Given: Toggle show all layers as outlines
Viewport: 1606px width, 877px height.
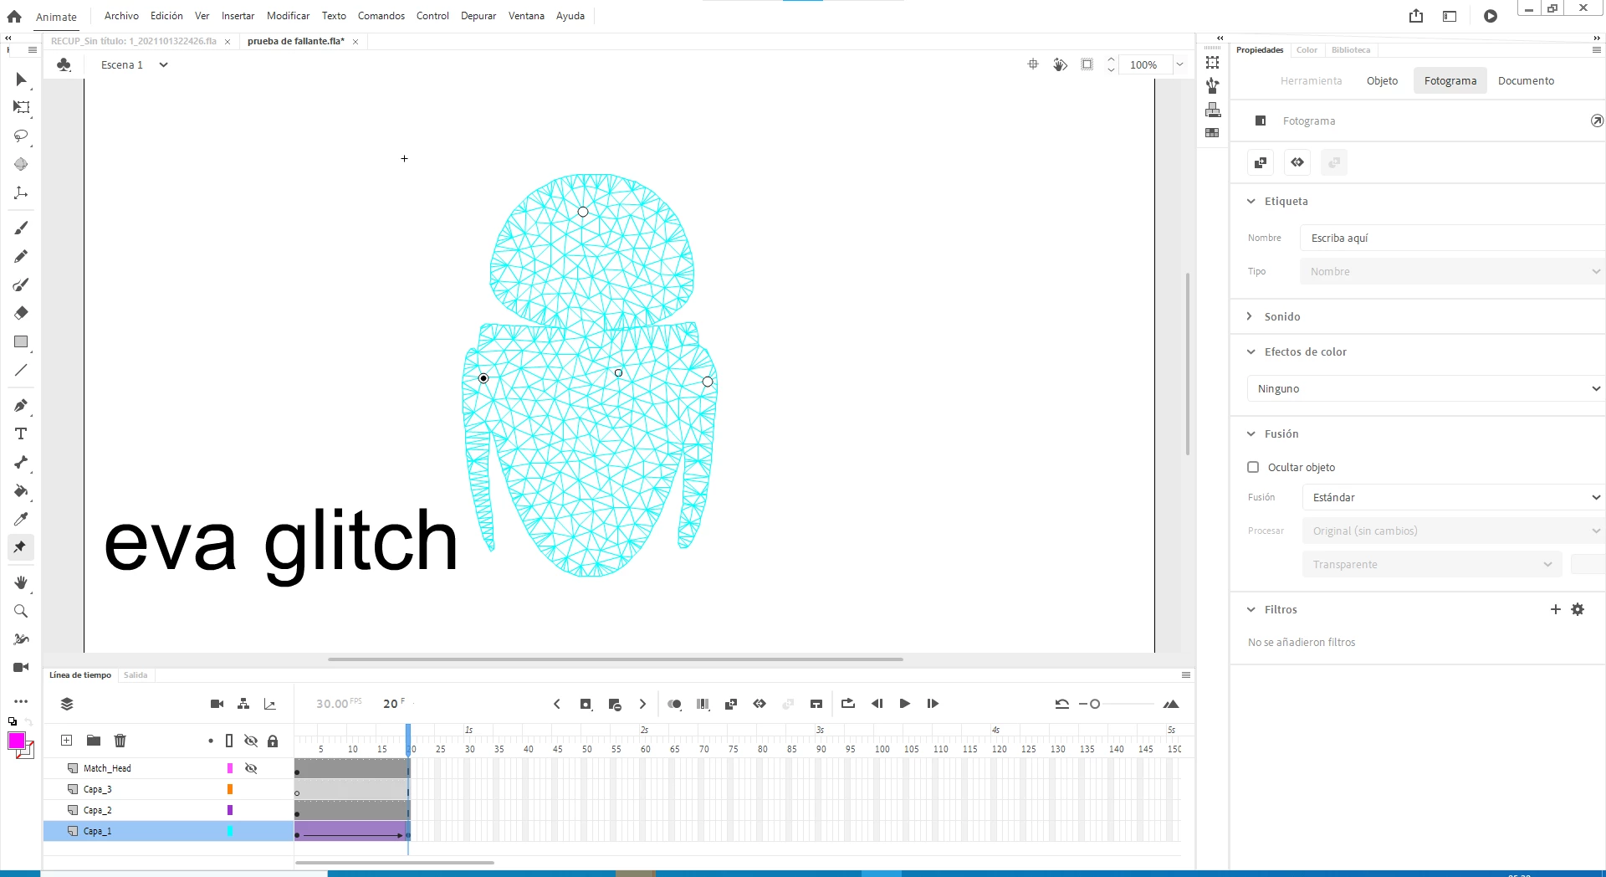Looking at the screenshot, I should tap(229, 741).
